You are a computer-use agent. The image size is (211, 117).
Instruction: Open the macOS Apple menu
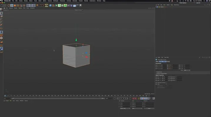(2, 1)
